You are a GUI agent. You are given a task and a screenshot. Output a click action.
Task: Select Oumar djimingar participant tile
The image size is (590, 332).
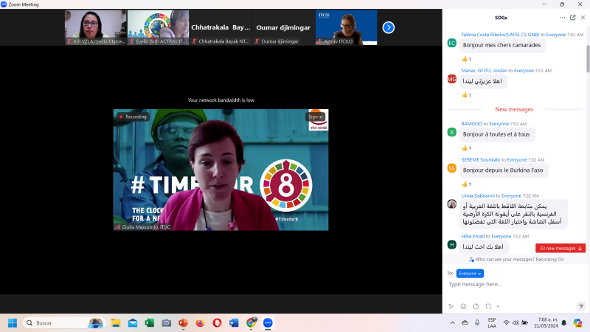(x=283, y=27)
